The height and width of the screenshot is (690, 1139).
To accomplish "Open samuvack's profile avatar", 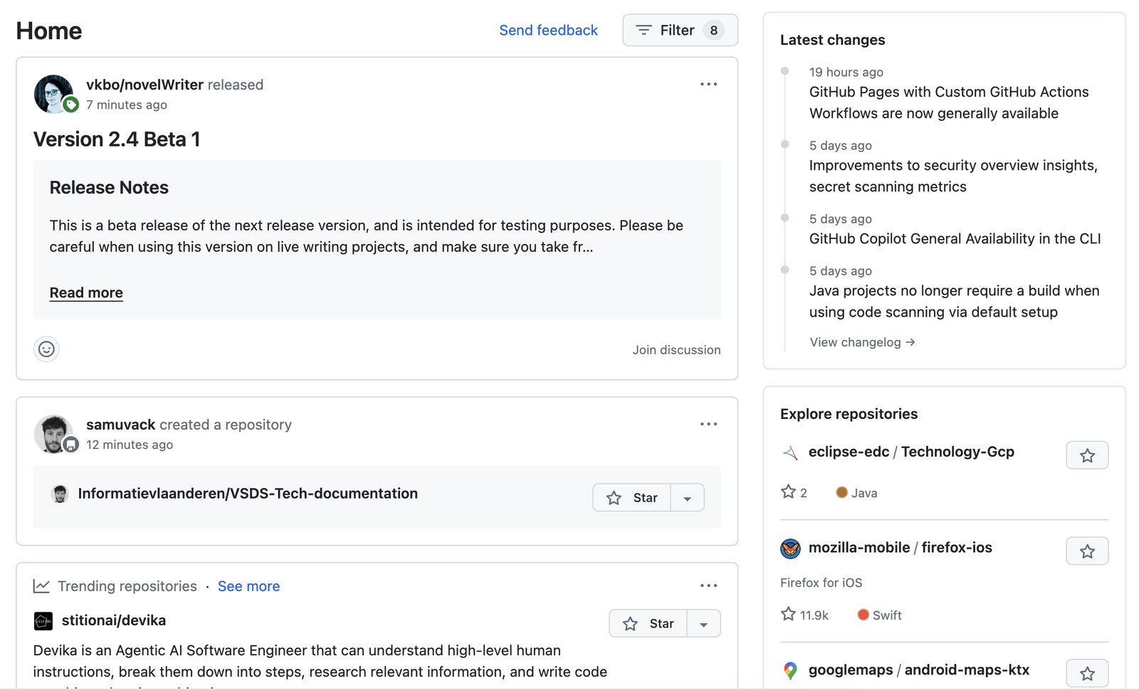I will coord(53,434).
